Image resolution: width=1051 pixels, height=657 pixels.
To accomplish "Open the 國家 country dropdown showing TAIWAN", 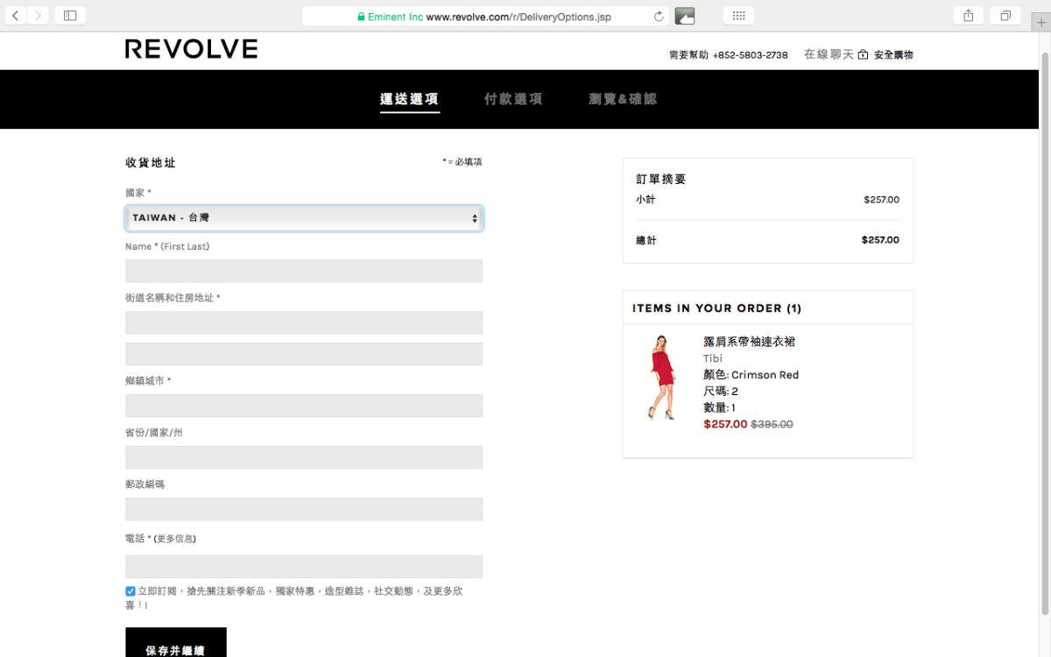I will [x=304, y=218].
